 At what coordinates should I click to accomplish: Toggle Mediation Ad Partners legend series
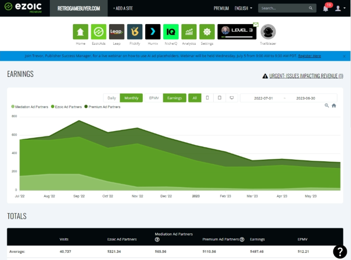[30, 107]
